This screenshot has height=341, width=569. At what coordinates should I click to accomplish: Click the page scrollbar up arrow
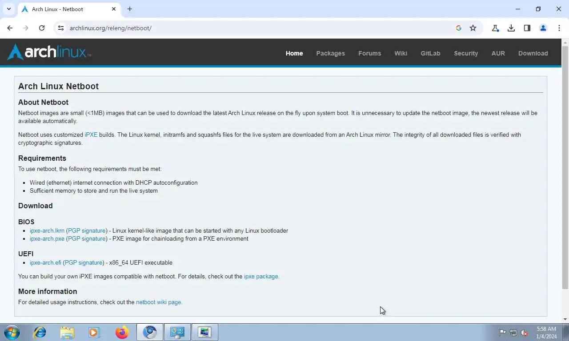coord(565,43)
